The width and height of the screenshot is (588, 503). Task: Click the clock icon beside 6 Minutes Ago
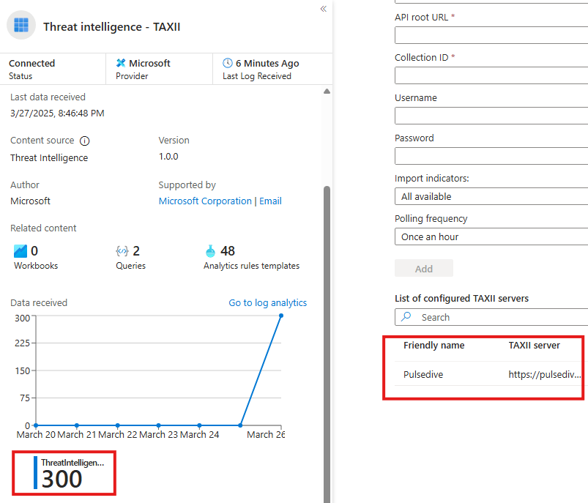pos(228,63)
